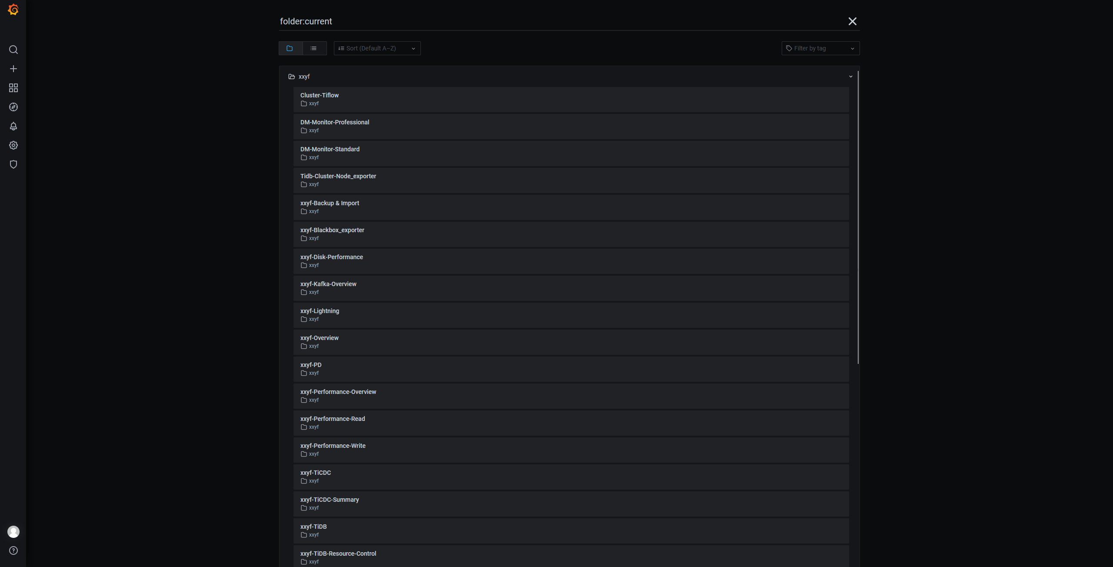
Task: Open the xxyf-Kafka-Overview dashboard
Action: (x=328, y=284)
